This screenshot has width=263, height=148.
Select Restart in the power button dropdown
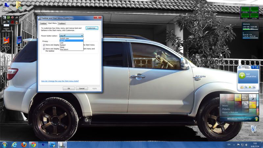point(63,45)
